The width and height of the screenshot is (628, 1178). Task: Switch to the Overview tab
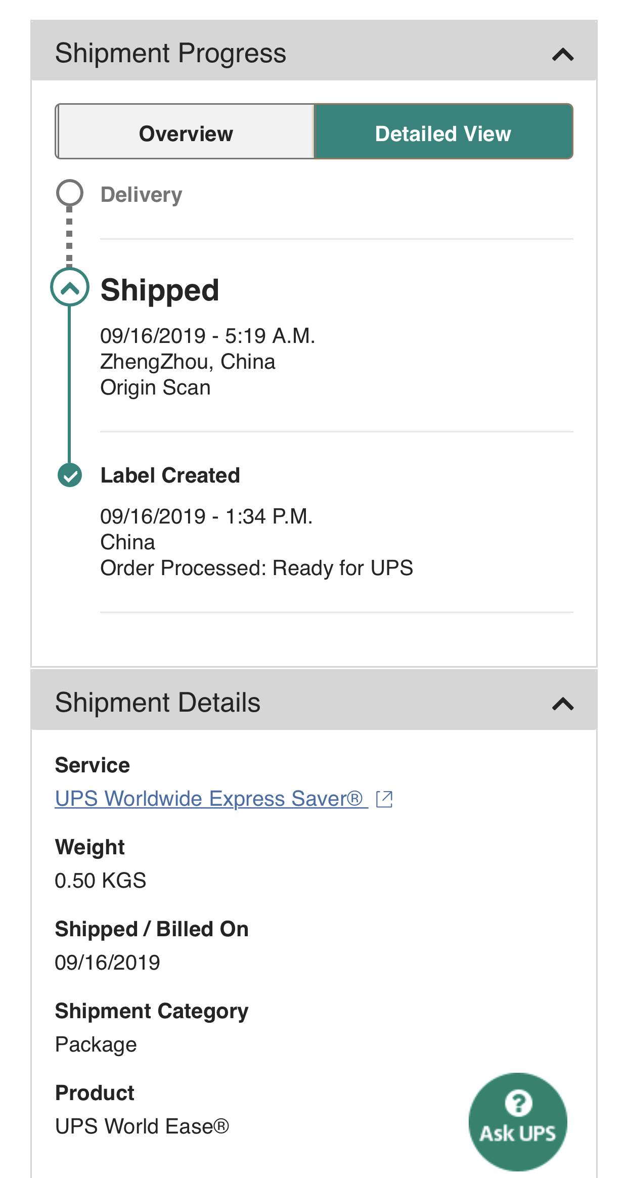pyautogui.click(x=186, y=133)
